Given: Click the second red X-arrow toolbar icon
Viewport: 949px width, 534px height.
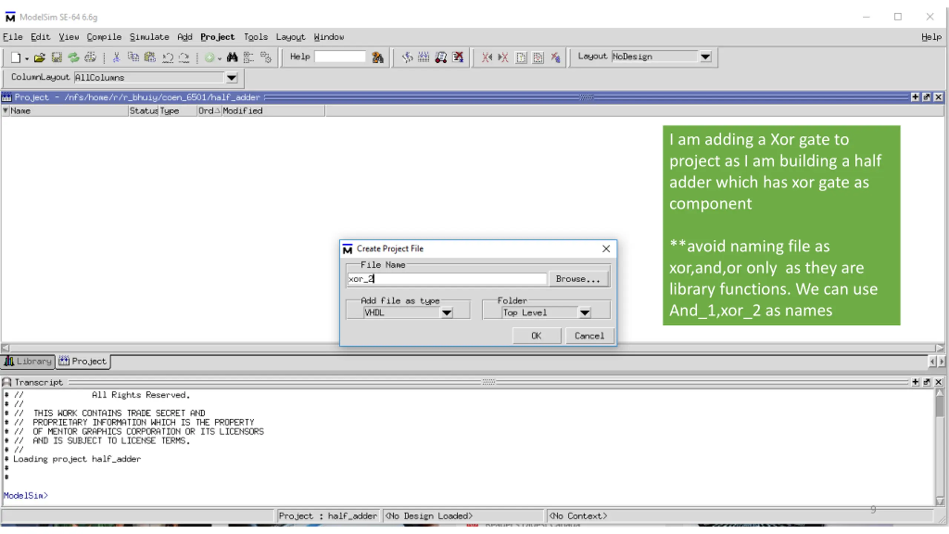Looking at the screenshot, I should point(503,57).
